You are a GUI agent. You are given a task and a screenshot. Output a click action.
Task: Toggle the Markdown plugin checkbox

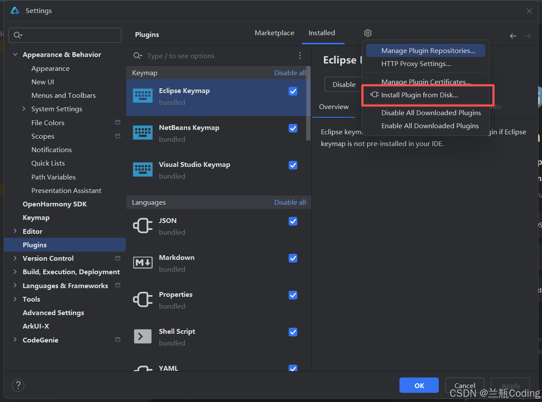point(293,258)
